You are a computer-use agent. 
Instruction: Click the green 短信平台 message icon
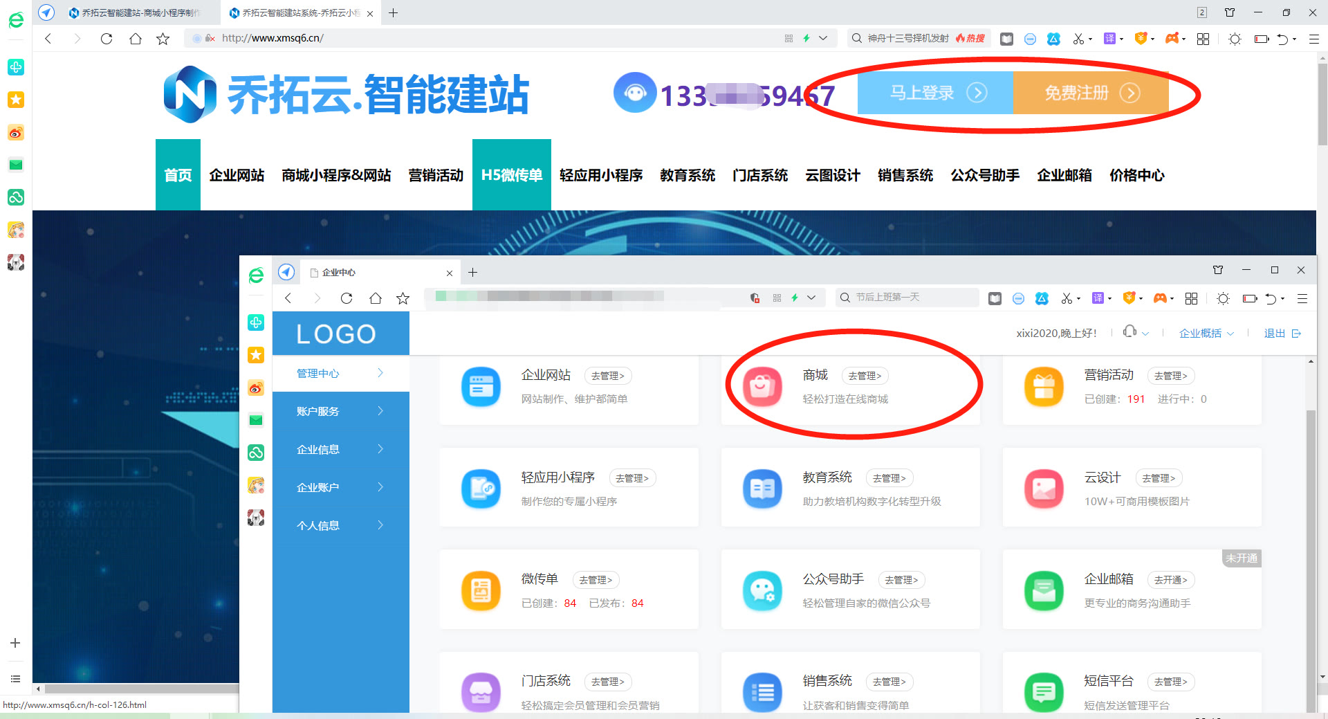point(1044,692)
